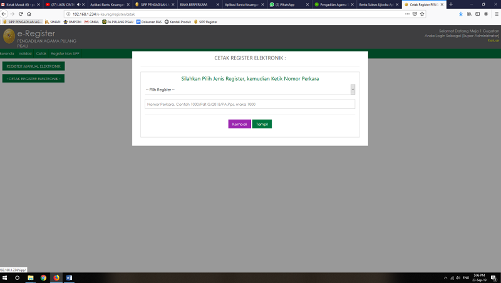501x283 pixels.
Task: Open Word from the Windows taskbar
Action: pyautogui.click(x=69, y=277)
